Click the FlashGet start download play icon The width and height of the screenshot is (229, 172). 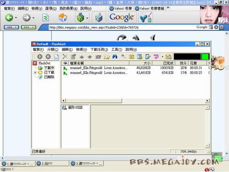pyautogui.click(x=40, y=57)
